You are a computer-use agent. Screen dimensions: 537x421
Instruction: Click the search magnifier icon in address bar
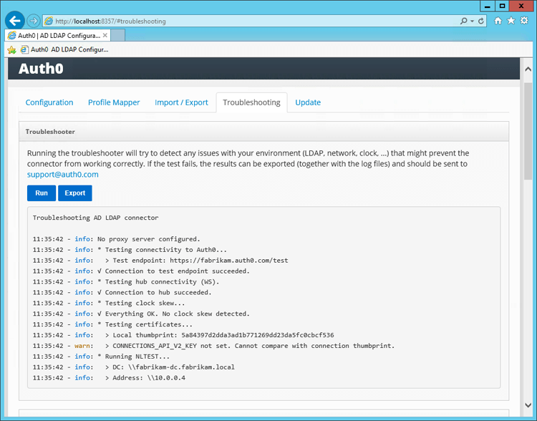tap(463, 21)
